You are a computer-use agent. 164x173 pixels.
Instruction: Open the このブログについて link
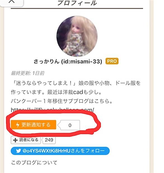(34, 163)
